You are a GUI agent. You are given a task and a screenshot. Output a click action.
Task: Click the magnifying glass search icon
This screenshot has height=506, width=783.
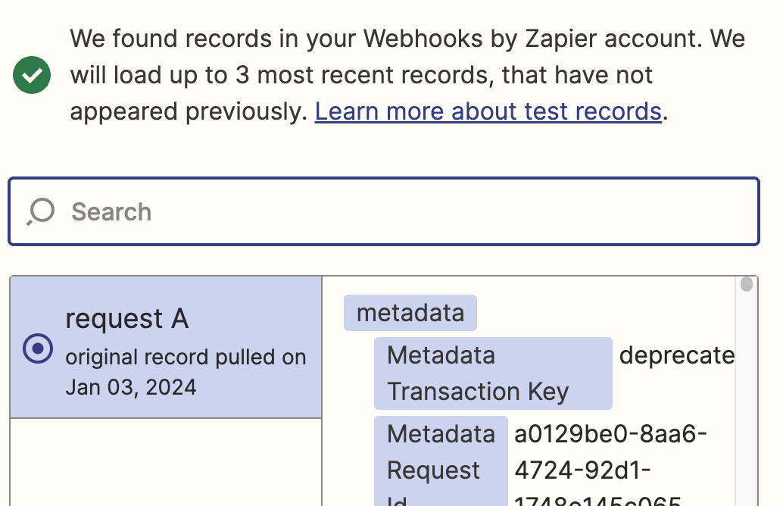[x=40, y=212]
